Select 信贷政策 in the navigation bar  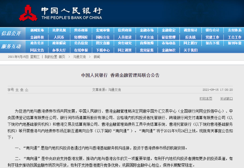(125, 30)
